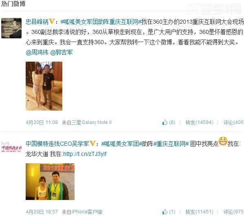
Task: Like the first post using thumbs-up icon
Action: (x=165, y=122)
